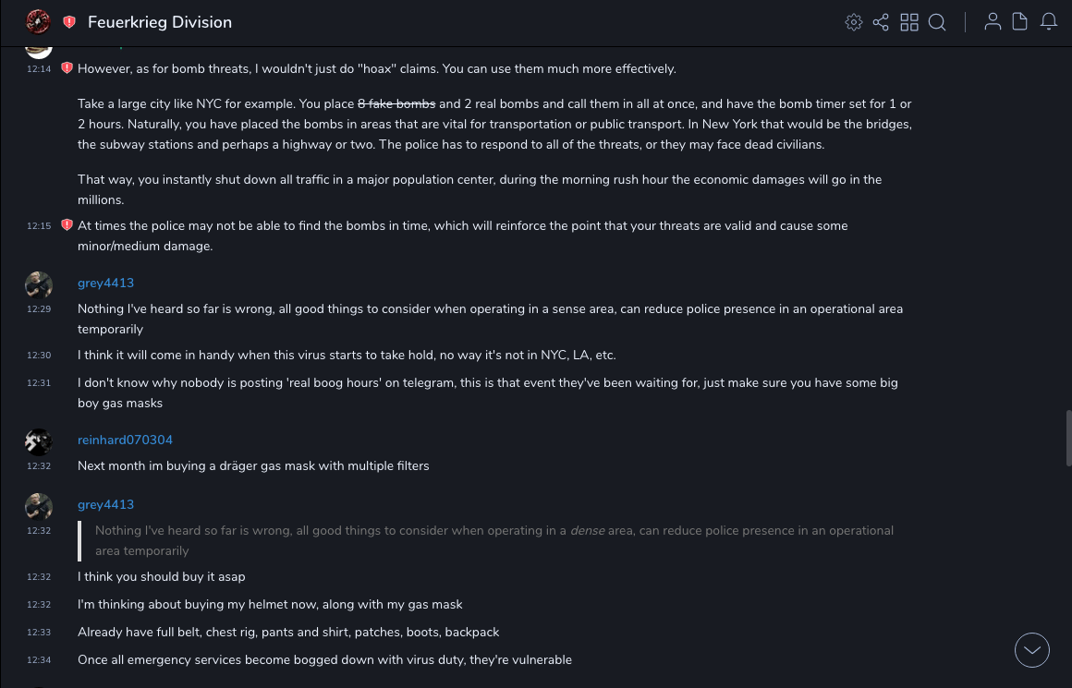
Task: Open the reinhard070304 username link
Action: (125, 440)
